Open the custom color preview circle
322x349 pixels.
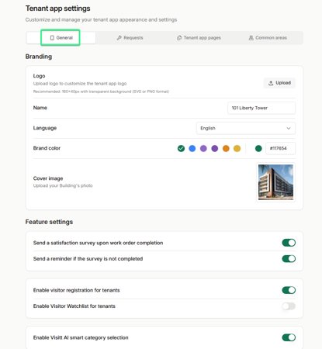258,148
